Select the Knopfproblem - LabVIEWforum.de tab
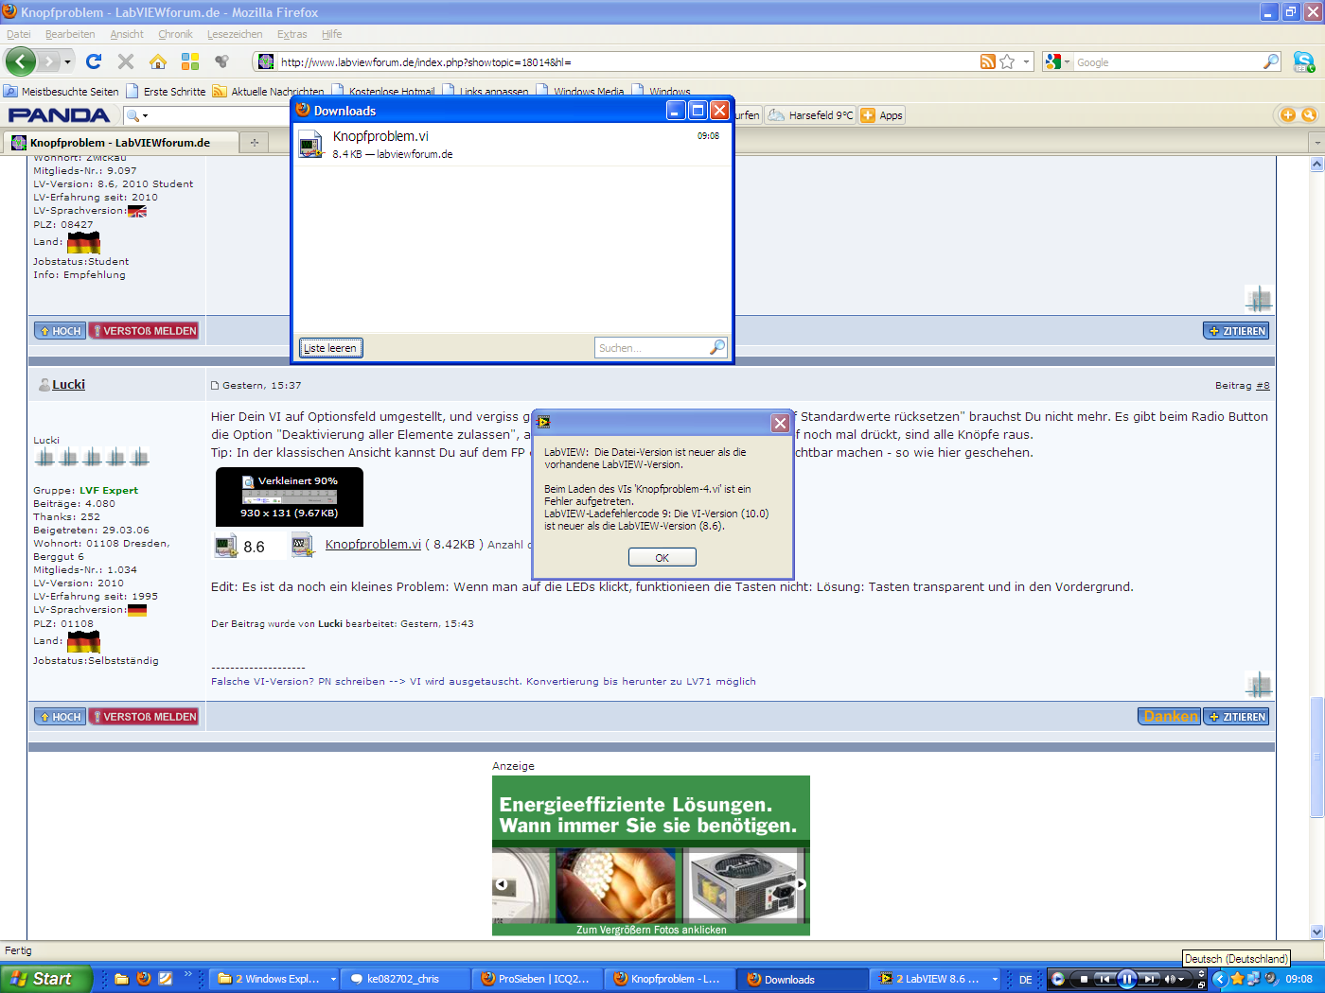 click(x=120, y=142)
